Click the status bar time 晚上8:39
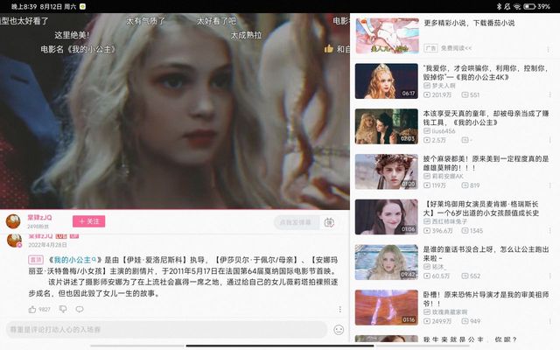The width and height of the screenshot is (560, 350). pos(24,6)
